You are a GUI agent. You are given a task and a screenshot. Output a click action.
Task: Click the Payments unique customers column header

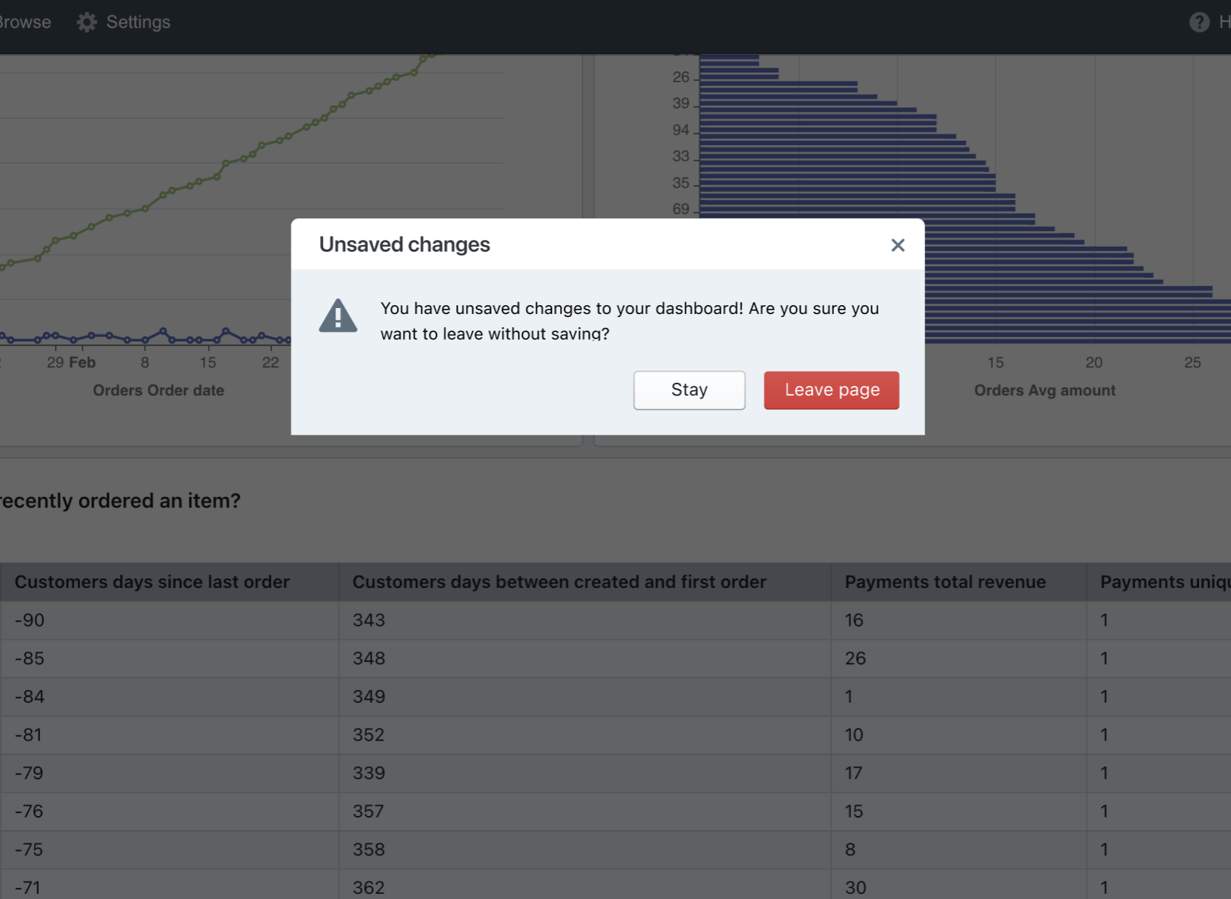click(x=1163, y=582)
